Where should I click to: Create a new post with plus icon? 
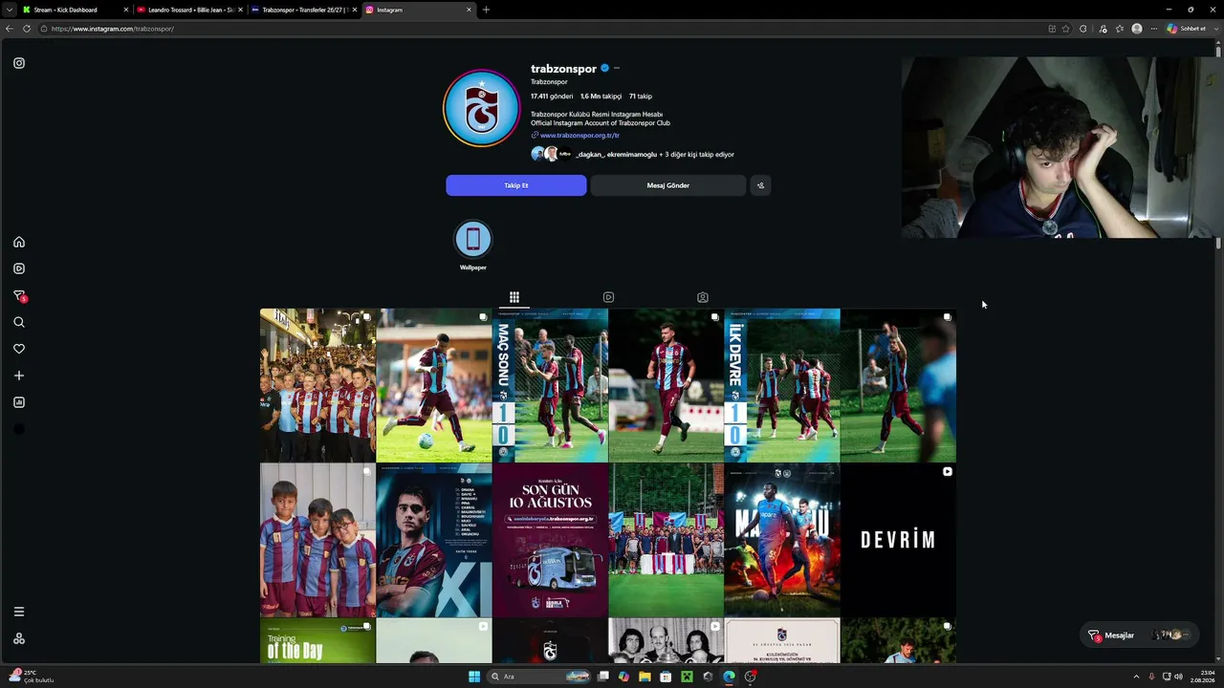click(x=19, y=376)
